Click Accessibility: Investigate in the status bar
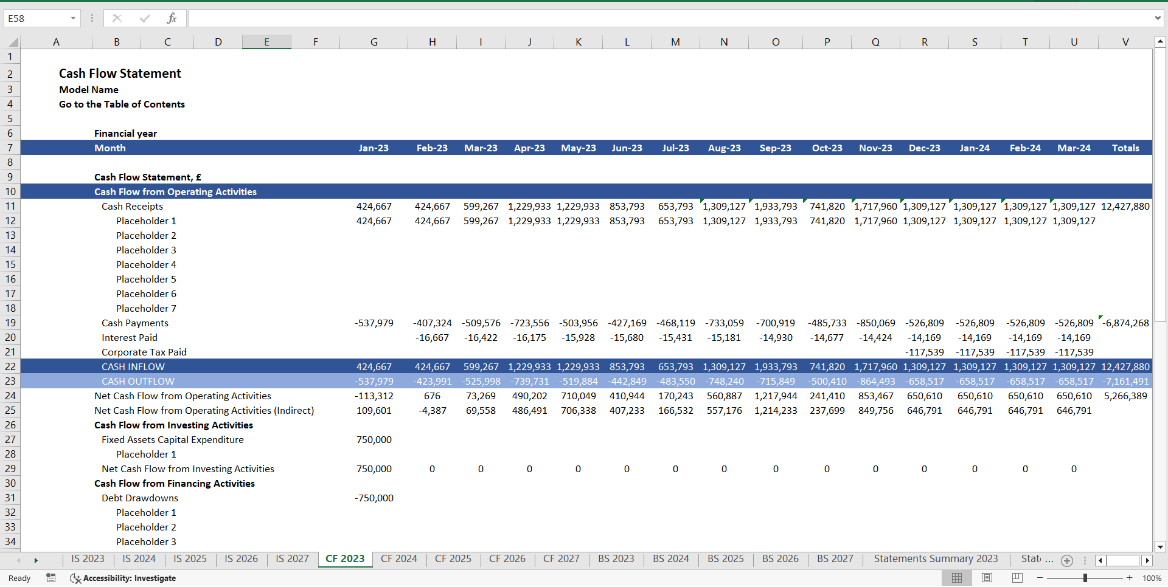Screen dimensions: 1168x587 [x=128, y=578]
